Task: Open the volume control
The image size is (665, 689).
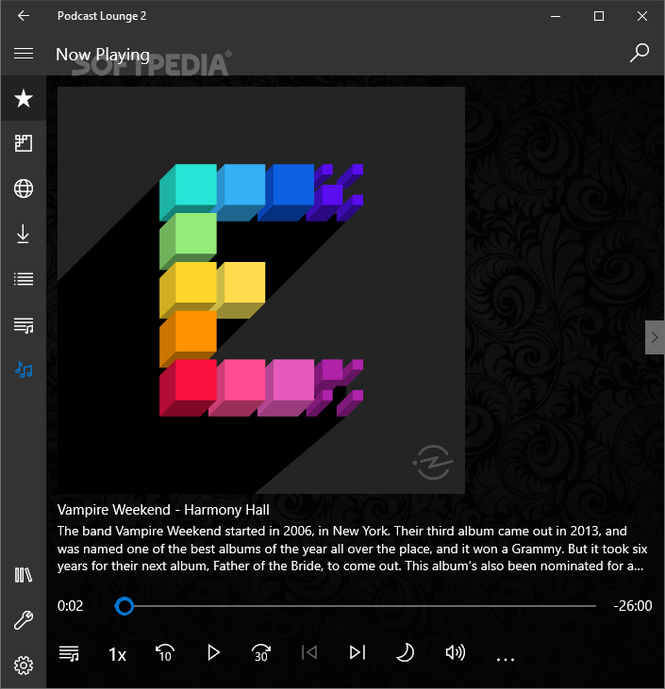Action: (x=456, y=652)
